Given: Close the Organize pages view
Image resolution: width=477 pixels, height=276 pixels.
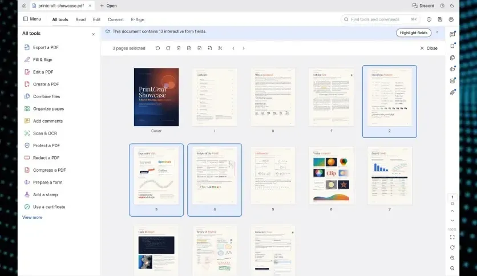Looking at the screenshot, I should tap(429, 48).
